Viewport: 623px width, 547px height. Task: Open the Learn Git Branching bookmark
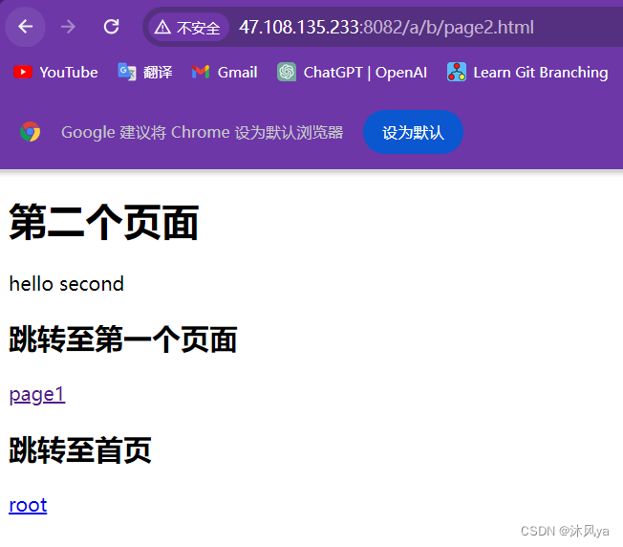coord(527,73)
